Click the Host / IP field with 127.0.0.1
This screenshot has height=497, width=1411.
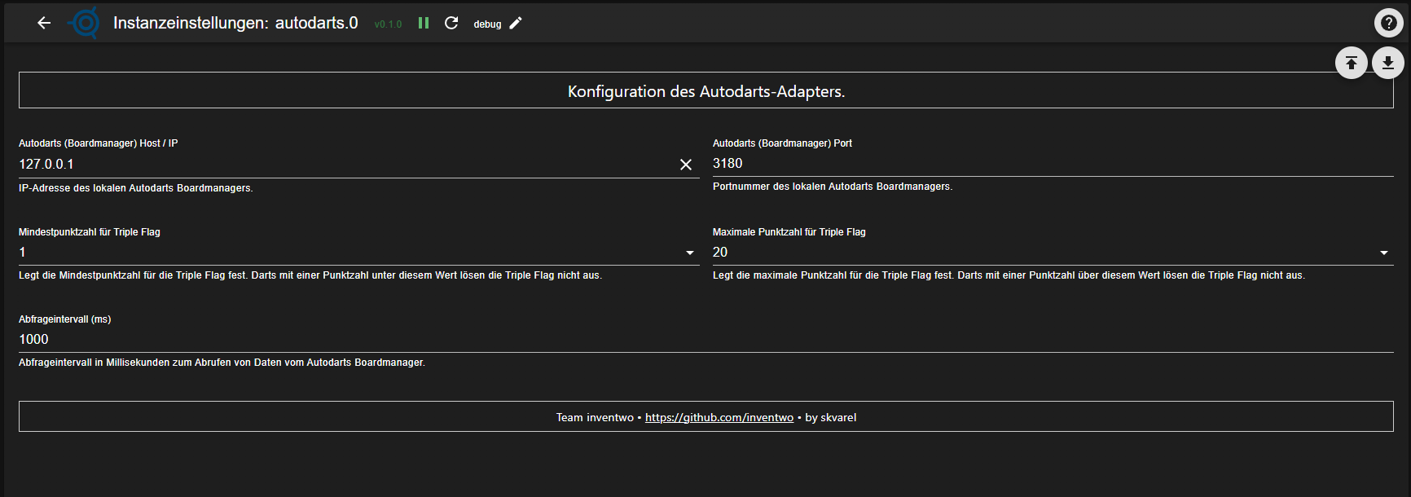click(x=342, y=165)
